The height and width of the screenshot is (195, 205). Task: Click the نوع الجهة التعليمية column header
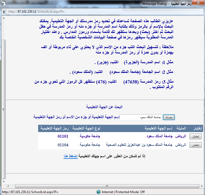(86, 128)
